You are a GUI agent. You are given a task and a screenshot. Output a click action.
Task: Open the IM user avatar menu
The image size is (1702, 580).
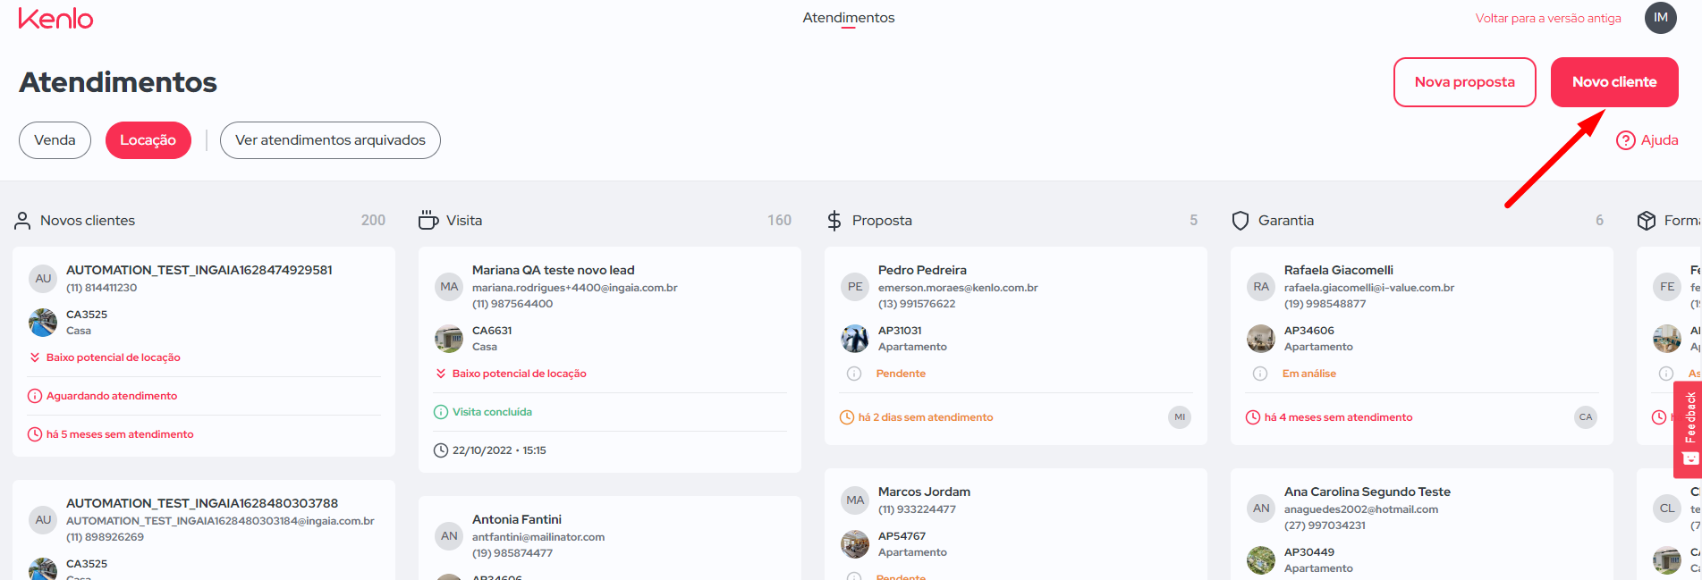click(x=1660, y=18)
